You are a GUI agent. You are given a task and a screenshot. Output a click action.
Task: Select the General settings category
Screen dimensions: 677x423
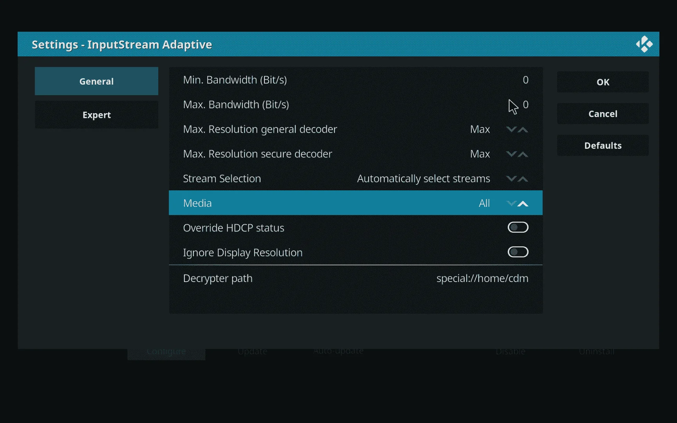96,81
